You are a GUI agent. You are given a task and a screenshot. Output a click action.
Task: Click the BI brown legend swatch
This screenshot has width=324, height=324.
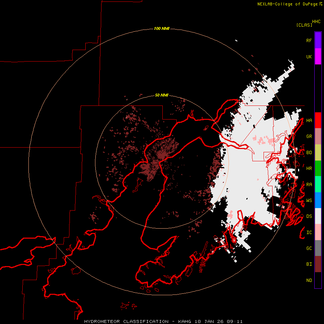tap(318, 264)
